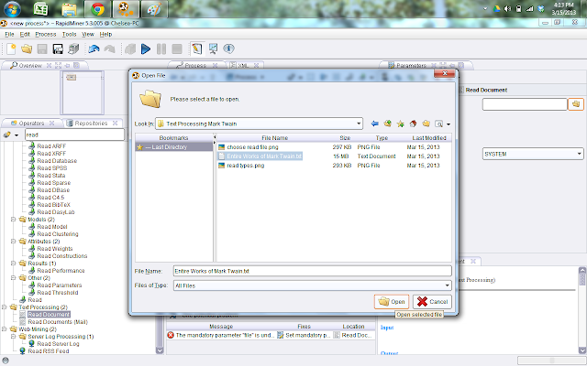This screenshot has width=587, height=366.
Task: Click the Stop process toolbar icon
Action: [x=177, y=48]
